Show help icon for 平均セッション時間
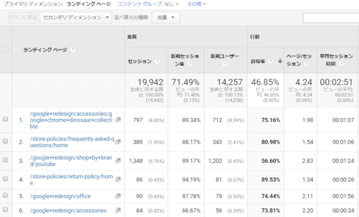 point(341,64)
